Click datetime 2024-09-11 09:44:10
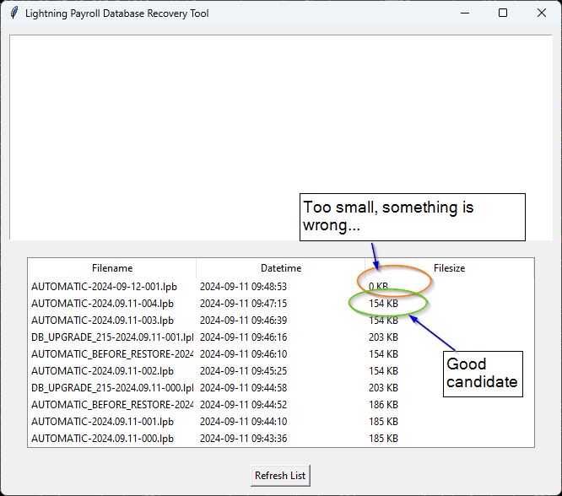562x496 pixels. 243,422
